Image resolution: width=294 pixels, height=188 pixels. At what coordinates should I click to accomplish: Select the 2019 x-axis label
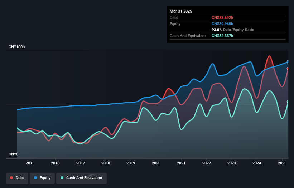coord(131,163)
